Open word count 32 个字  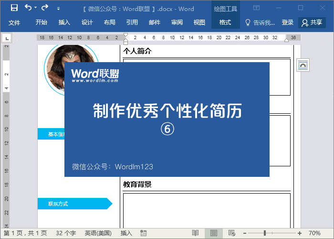[x=66, y=233]
